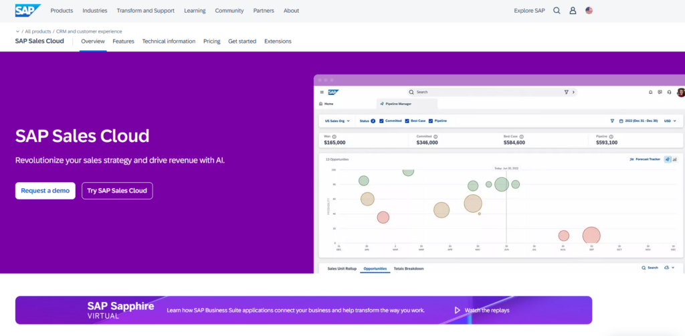
Task: Click the $593,100 Pipeline value
Action: click(607, 143)
